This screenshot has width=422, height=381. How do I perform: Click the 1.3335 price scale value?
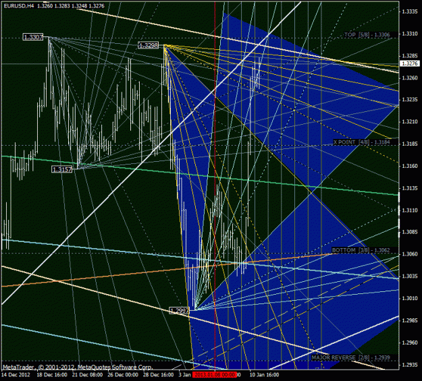pyautogui.click(x=410, y=11)
